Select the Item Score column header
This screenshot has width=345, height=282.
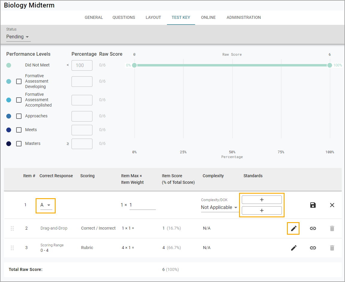pyautogui.click(x=178, y=179)
